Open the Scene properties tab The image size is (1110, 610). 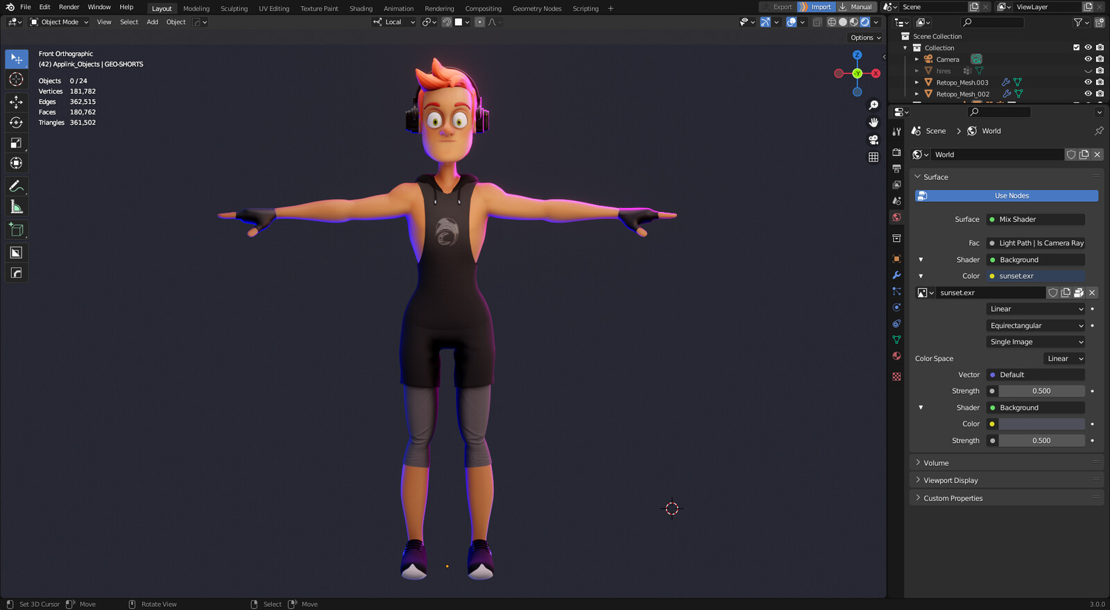896,200
